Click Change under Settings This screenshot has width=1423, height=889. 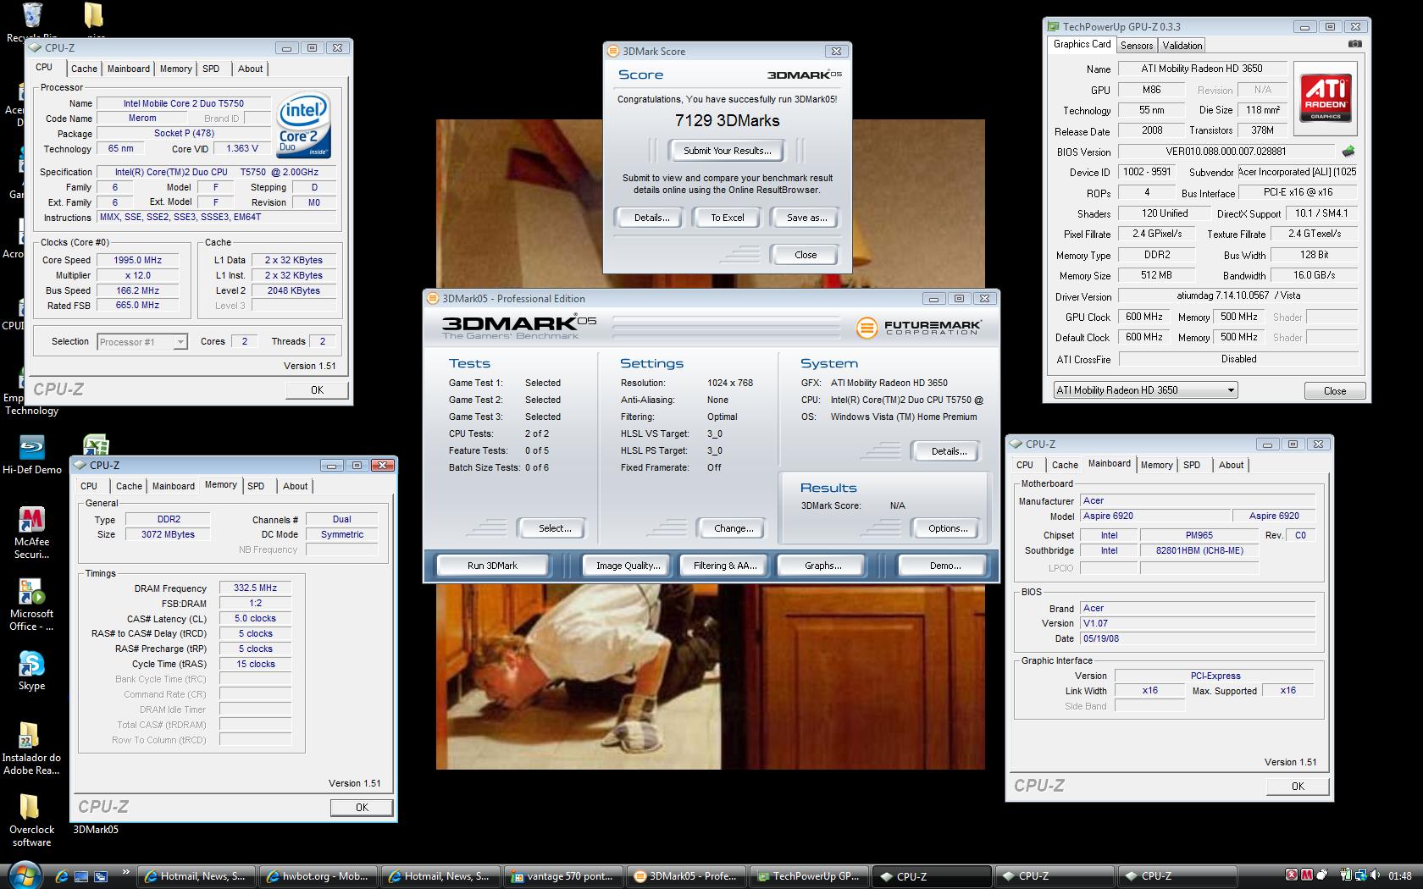pyautogui.click(x=734, y=528)
